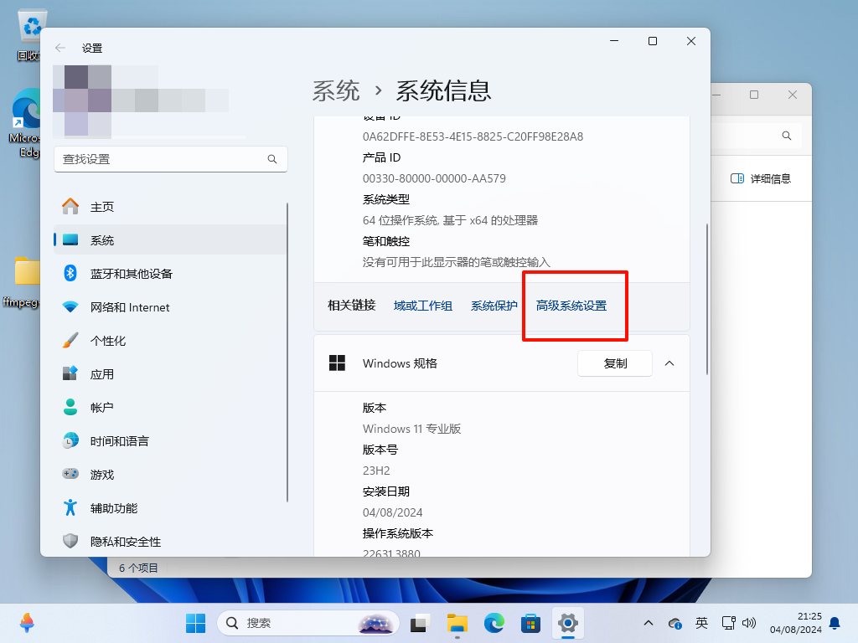Open 游戏 settings page
The image size is (858, 643).
click(170, 475)
